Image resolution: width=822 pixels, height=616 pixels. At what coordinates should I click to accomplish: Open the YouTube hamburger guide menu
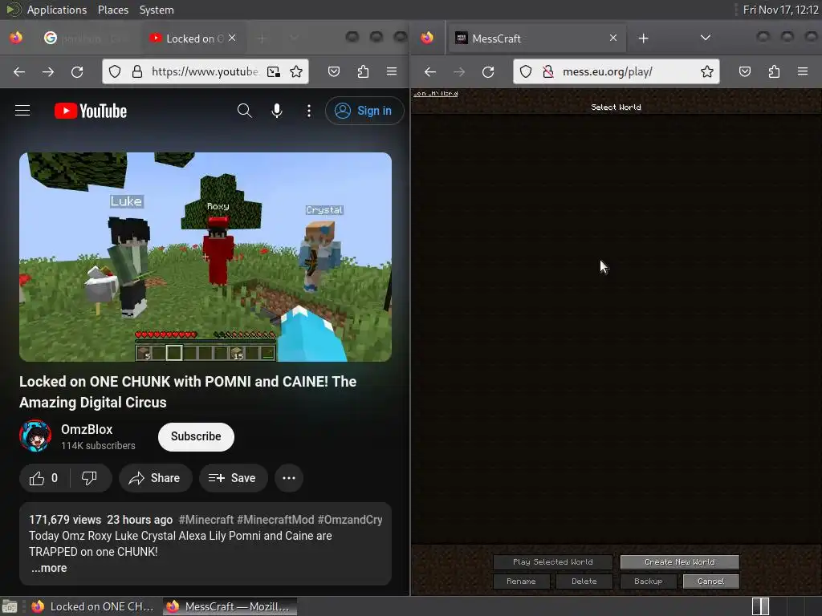tap(22, 111)
